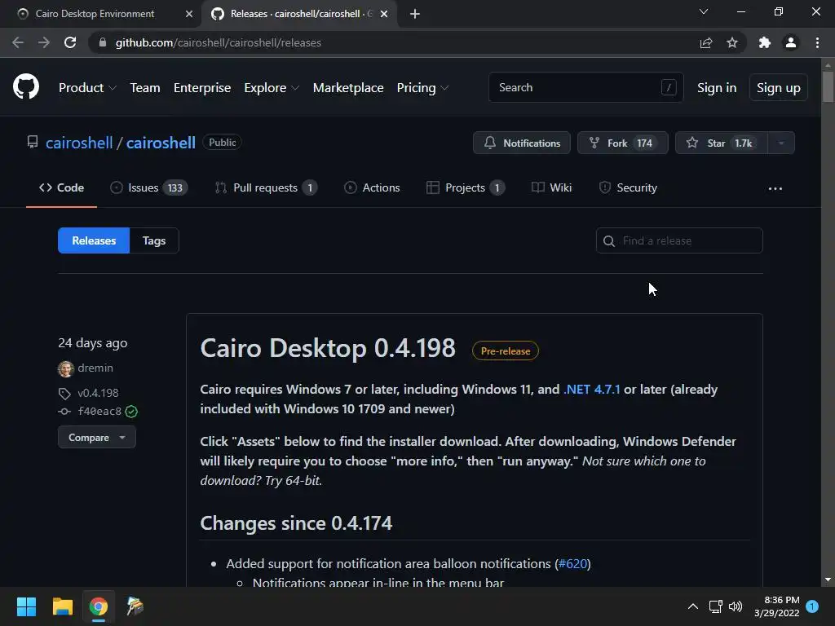Open GitHub Marketplace
This screenshot has width=835, height=626.
[x=348, y=88]
